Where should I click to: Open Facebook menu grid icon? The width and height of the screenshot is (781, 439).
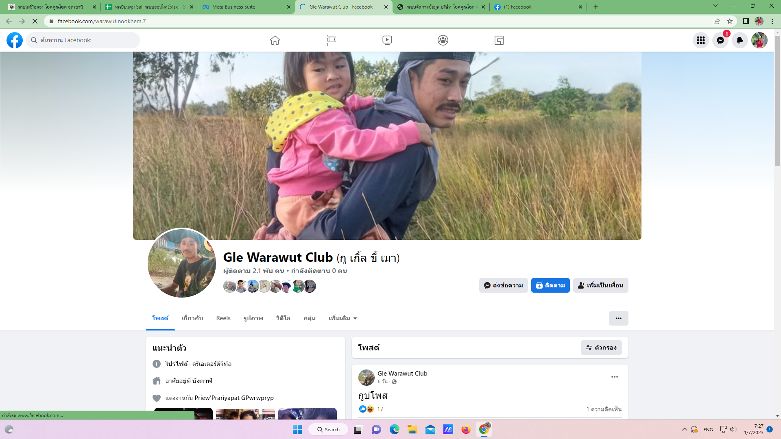coord(700,40)
